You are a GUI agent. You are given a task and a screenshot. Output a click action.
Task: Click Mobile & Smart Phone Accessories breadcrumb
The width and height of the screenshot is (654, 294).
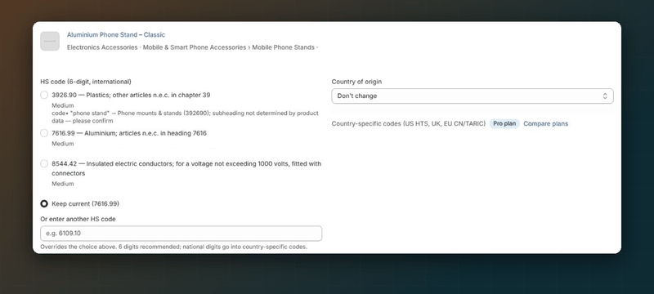point(195,47)
